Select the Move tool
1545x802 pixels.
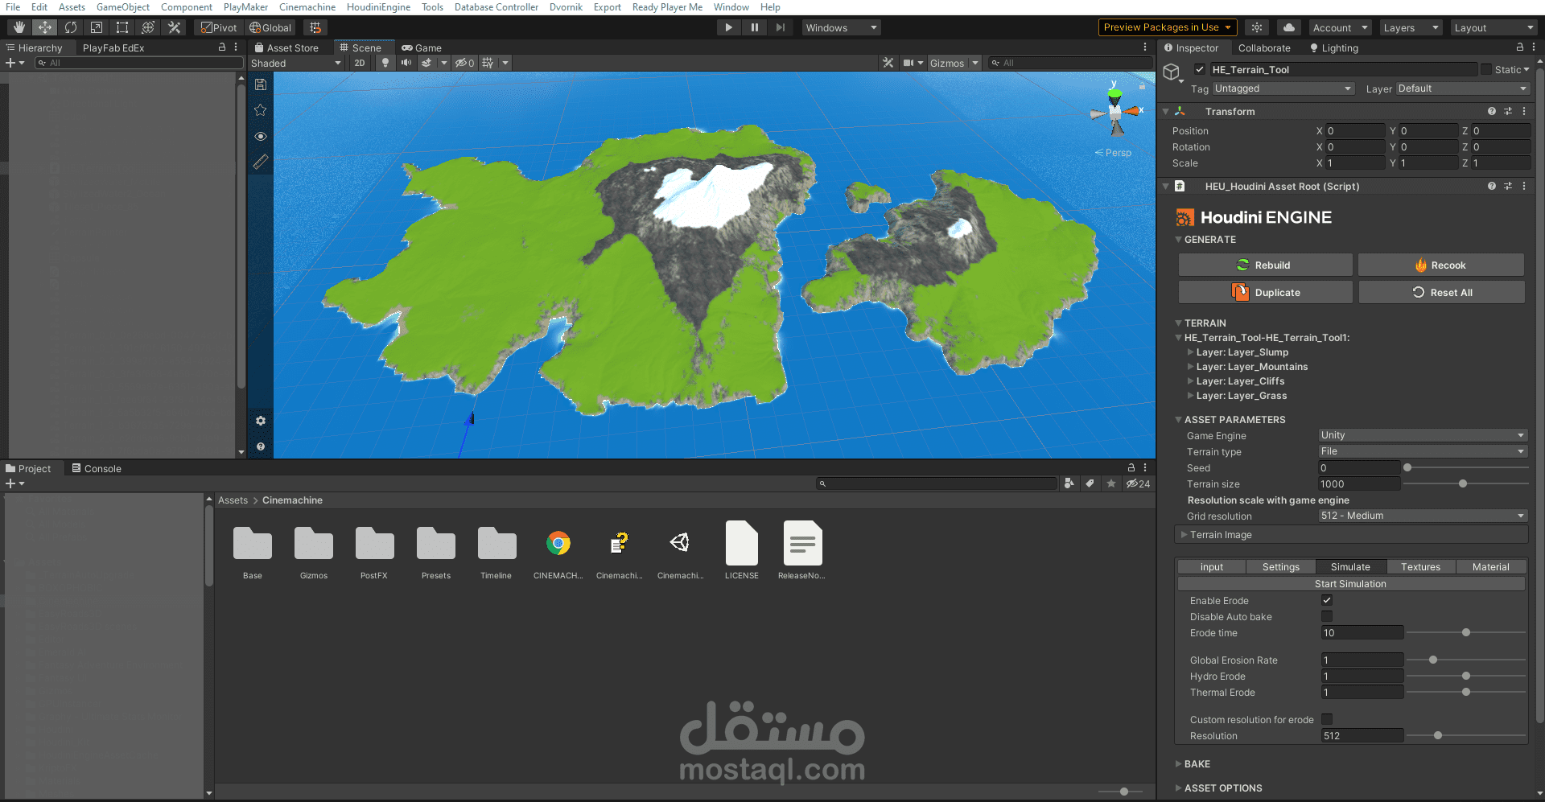click(x=45, y=27)
